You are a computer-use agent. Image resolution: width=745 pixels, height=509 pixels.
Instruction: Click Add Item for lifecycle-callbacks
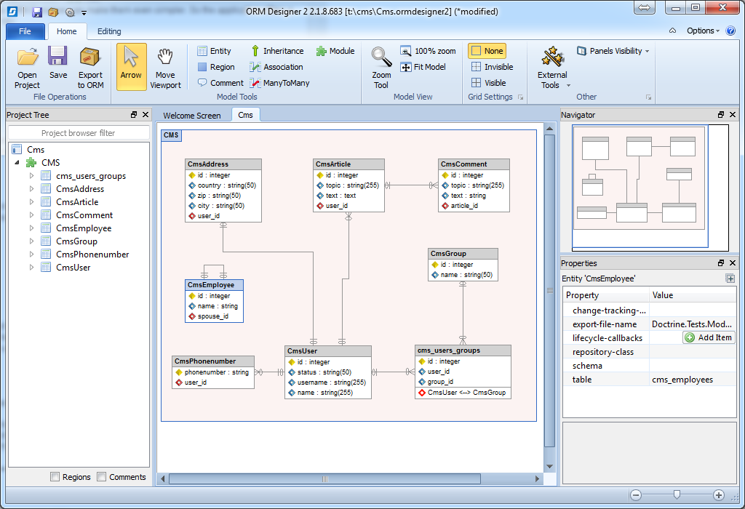pyautogui.click(x=709, y=337)
